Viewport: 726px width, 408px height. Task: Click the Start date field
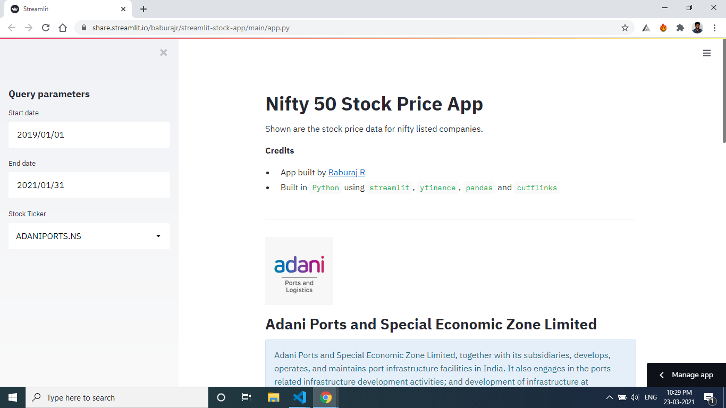pos(89,134)
